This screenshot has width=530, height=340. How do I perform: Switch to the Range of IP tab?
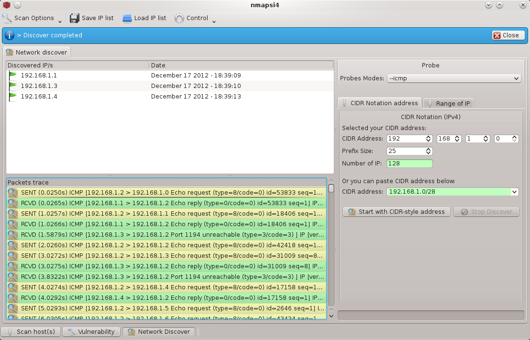tap(448, 103)
